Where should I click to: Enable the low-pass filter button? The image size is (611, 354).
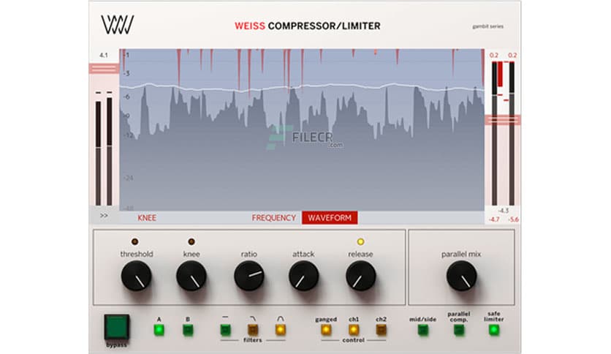pyautogui.click(x=252, y=330)
